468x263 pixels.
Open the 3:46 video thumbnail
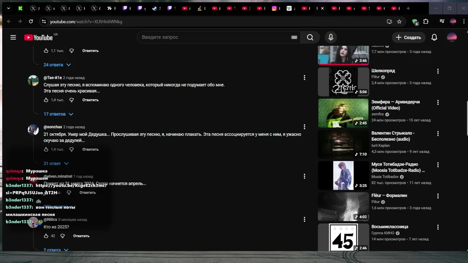coord(343,55)
